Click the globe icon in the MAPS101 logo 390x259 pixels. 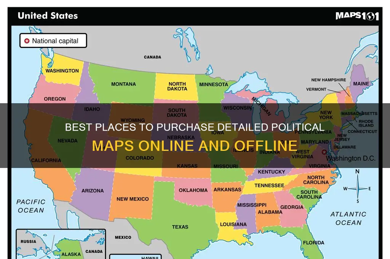point(371,16)
